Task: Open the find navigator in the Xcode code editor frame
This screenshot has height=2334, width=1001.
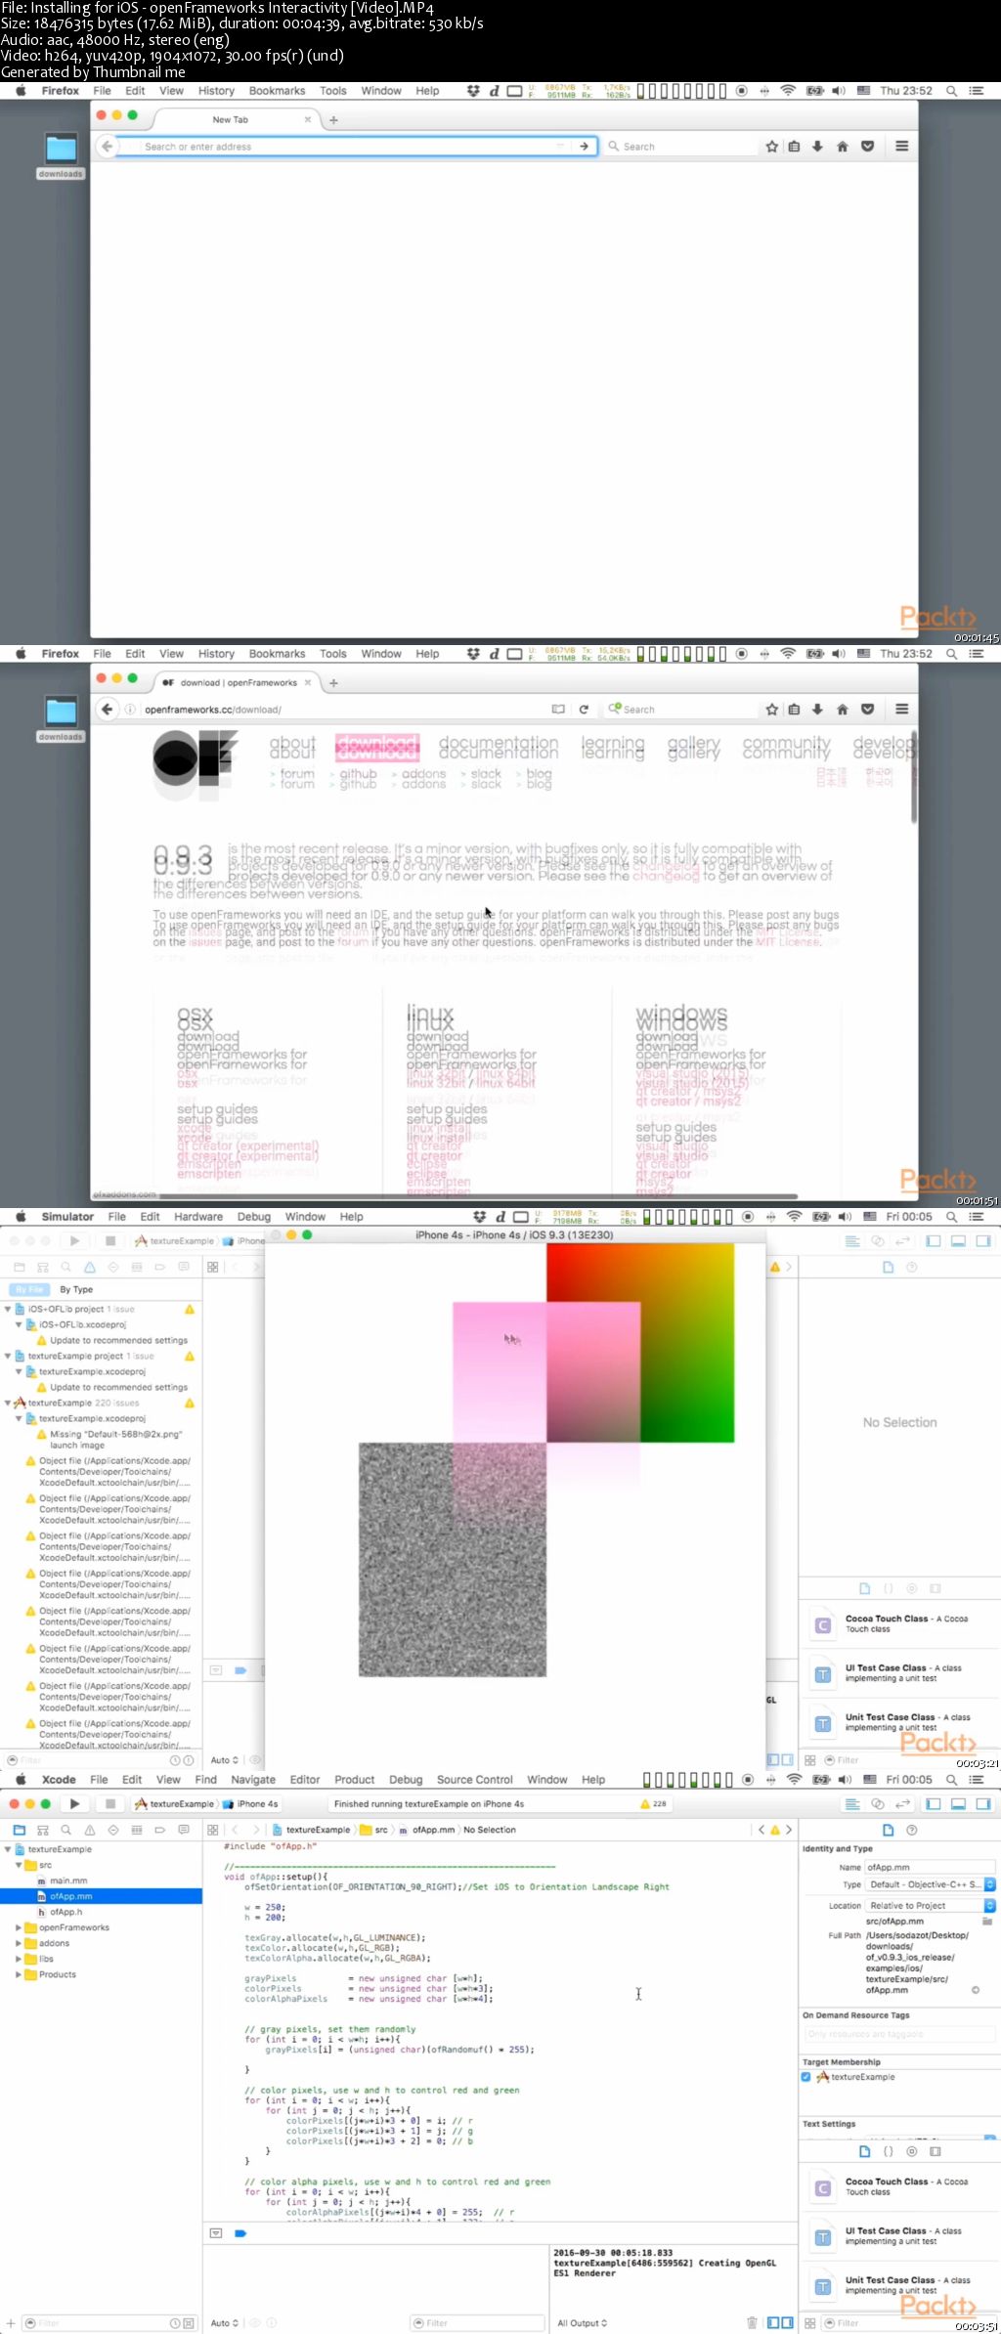Action: [x=65, y=1830]
